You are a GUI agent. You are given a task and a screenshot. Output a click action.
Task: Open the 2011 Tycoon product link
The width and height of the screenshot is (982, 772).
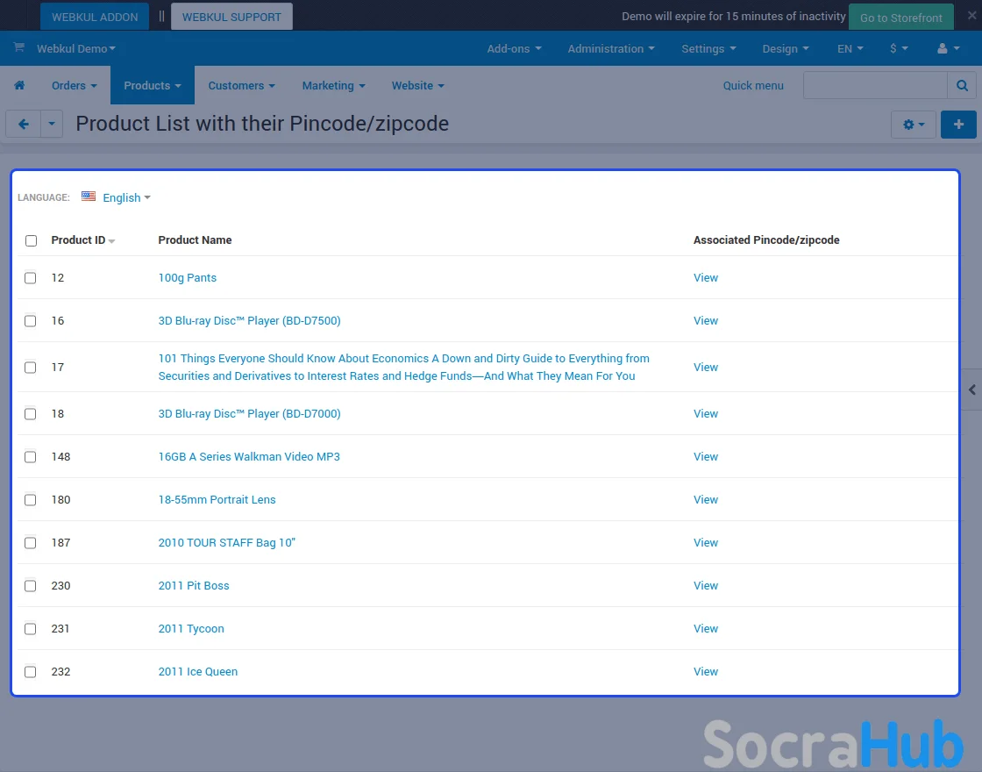coord(191,628)
